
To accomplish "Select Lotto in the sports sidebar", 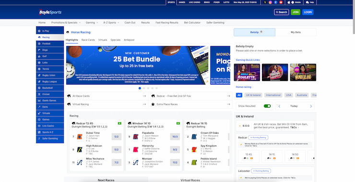I will point(50,62).
